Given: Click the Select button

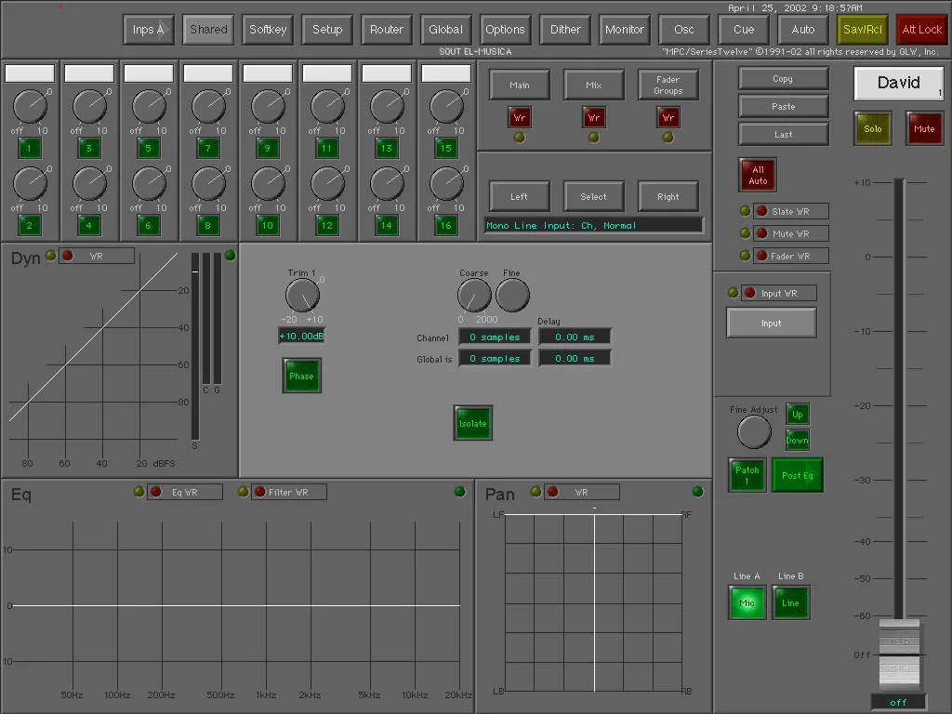Looking at the screenshot, I should 594,197.
